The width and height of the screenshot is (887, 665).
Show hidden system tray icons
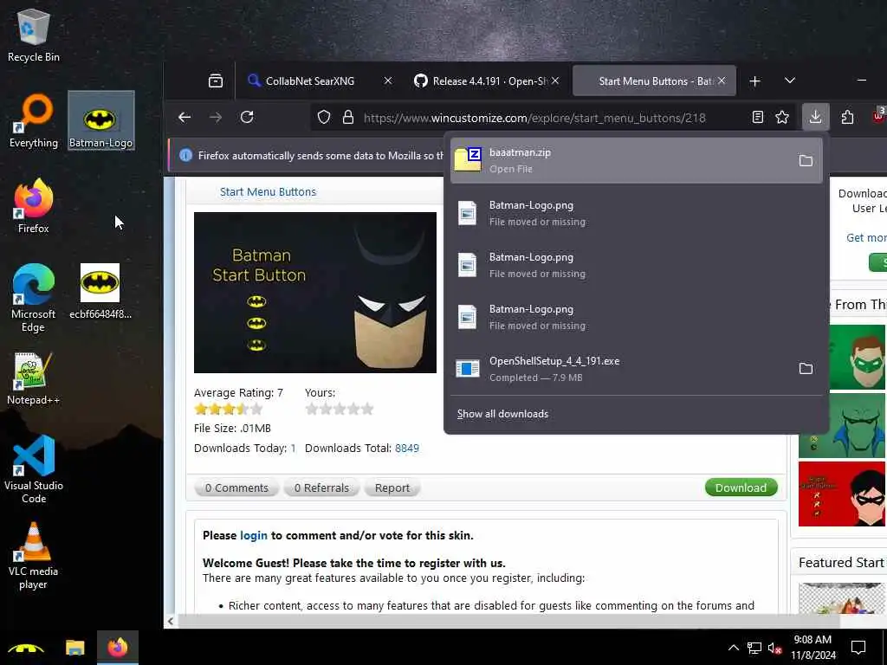(x=733, y=648)
